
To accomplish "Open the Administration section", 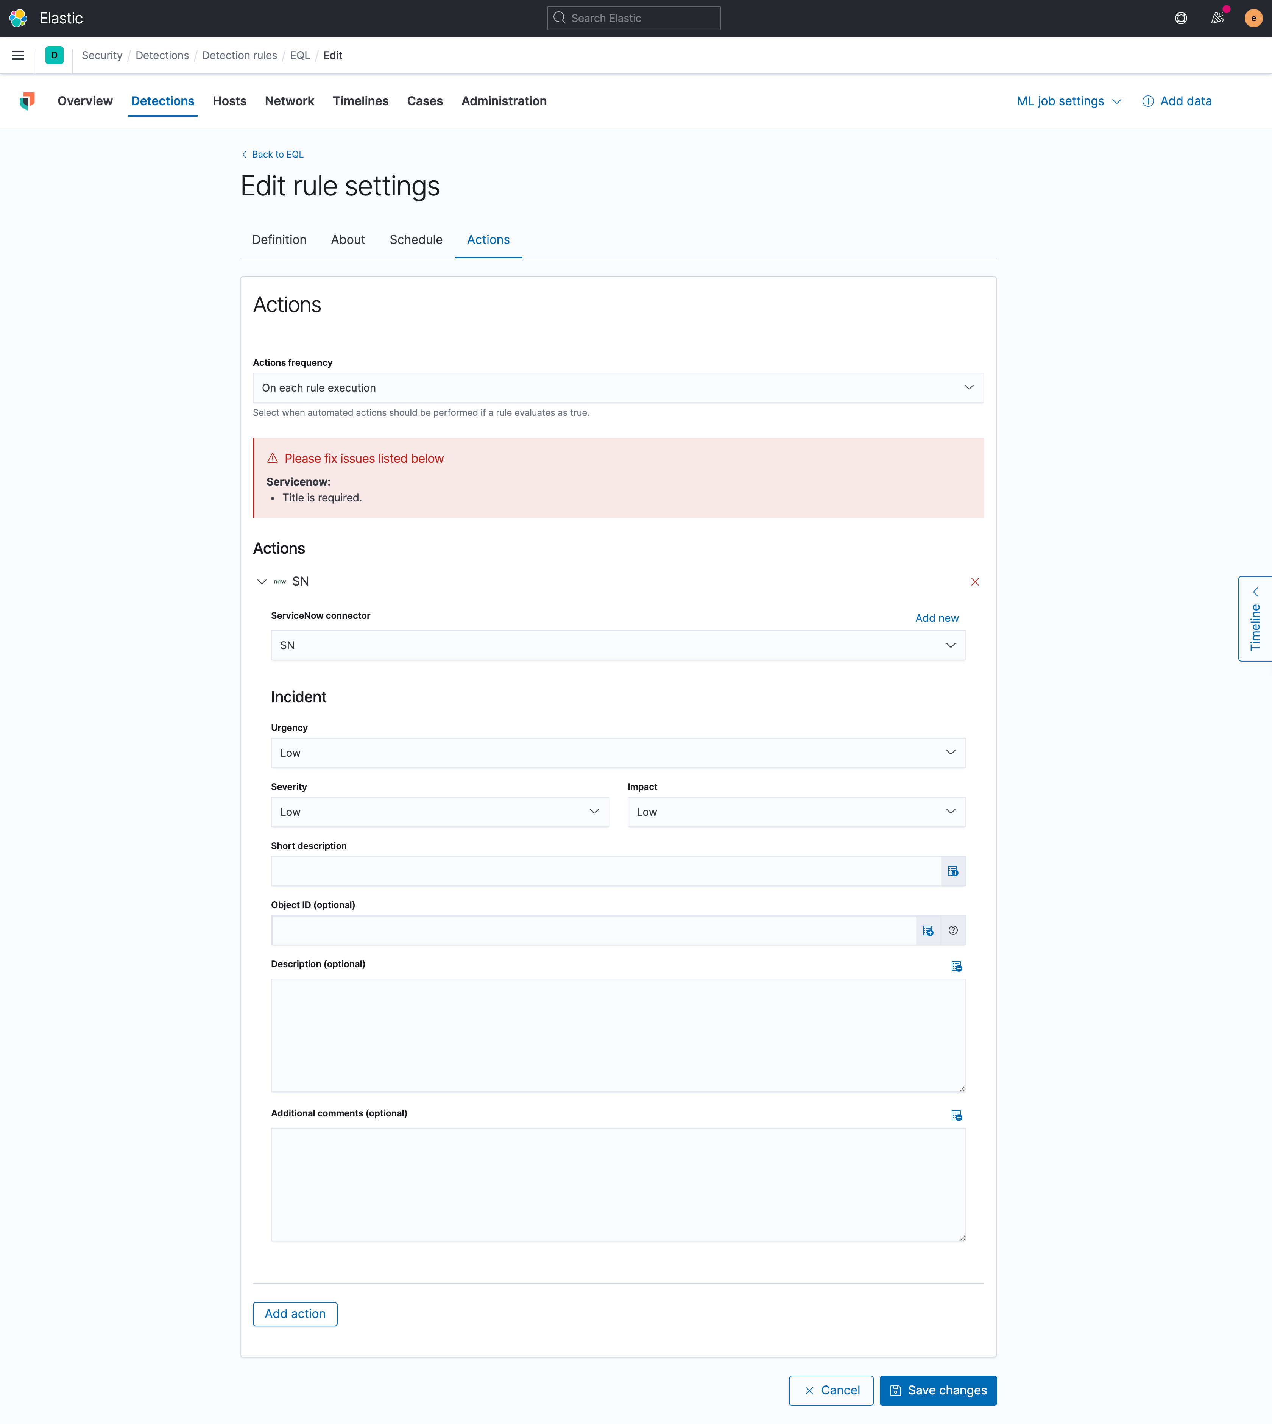I will point(503,101).
